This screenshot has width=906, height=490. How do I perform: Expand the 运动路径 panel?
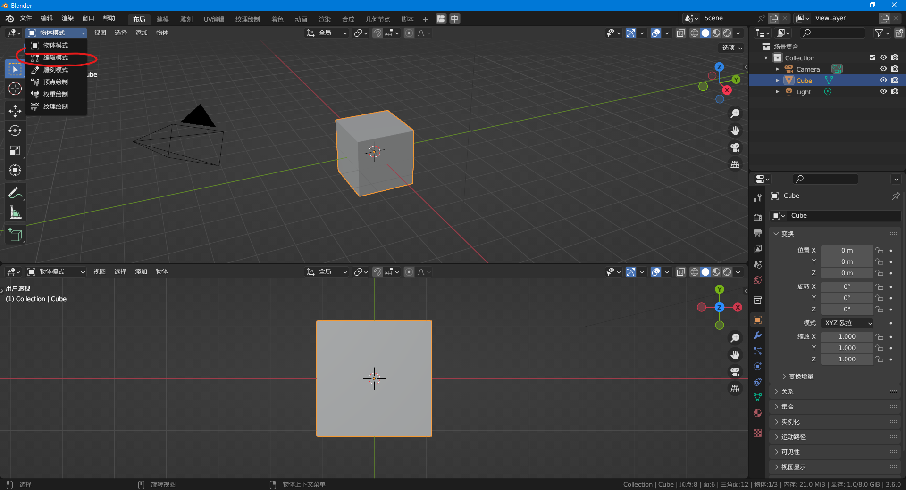[835, 437]
